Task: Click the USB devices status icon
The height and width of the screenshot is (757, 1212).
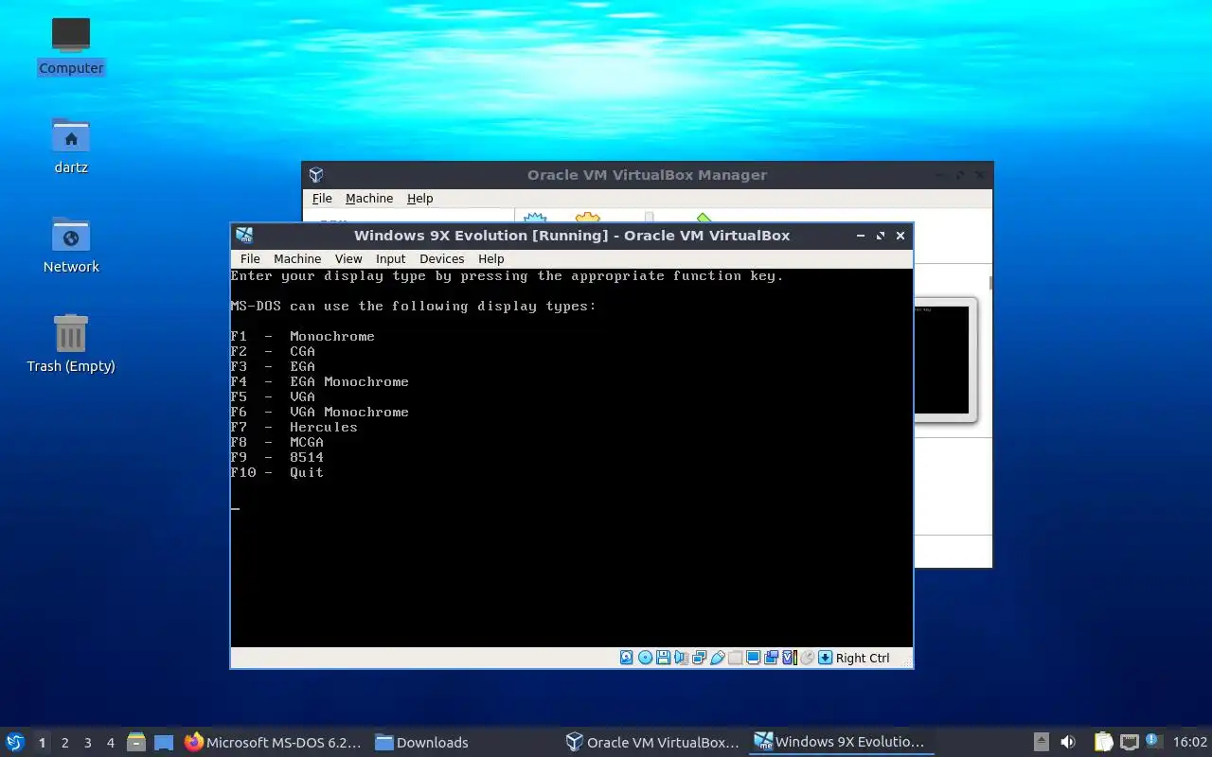Action: (717, 658)
